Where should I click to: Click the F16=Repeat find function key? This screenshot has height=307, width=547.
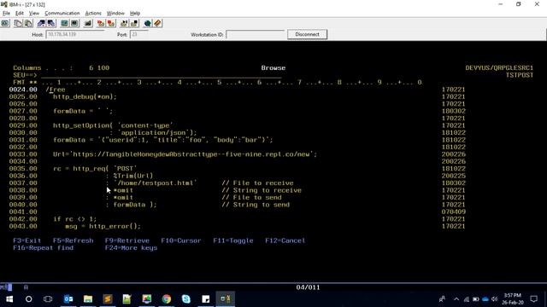click(44, 248)
